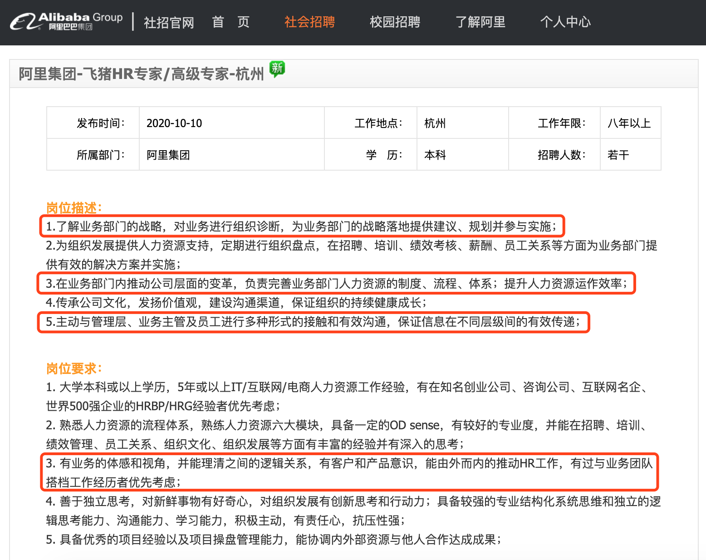This screenshot has width=706, height=560.
Task: Click the 所属部门 label cell
Action: tap(93, 155)
